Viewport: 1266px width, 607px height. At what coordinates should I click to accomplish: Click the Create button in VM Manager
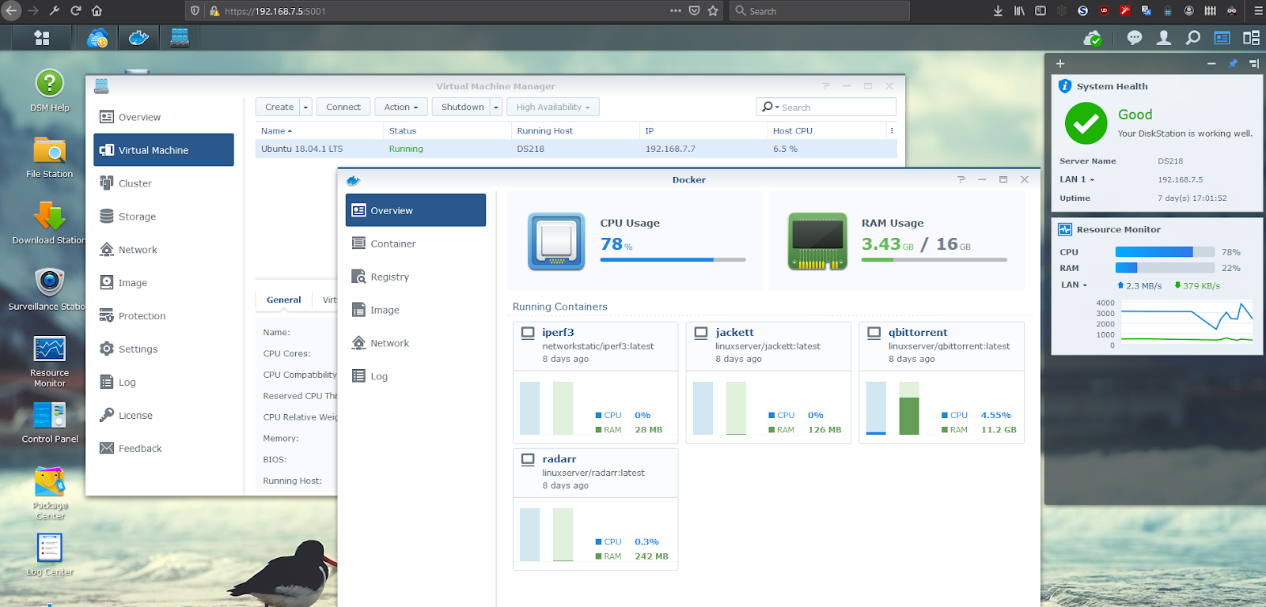(x=279, y=107)
